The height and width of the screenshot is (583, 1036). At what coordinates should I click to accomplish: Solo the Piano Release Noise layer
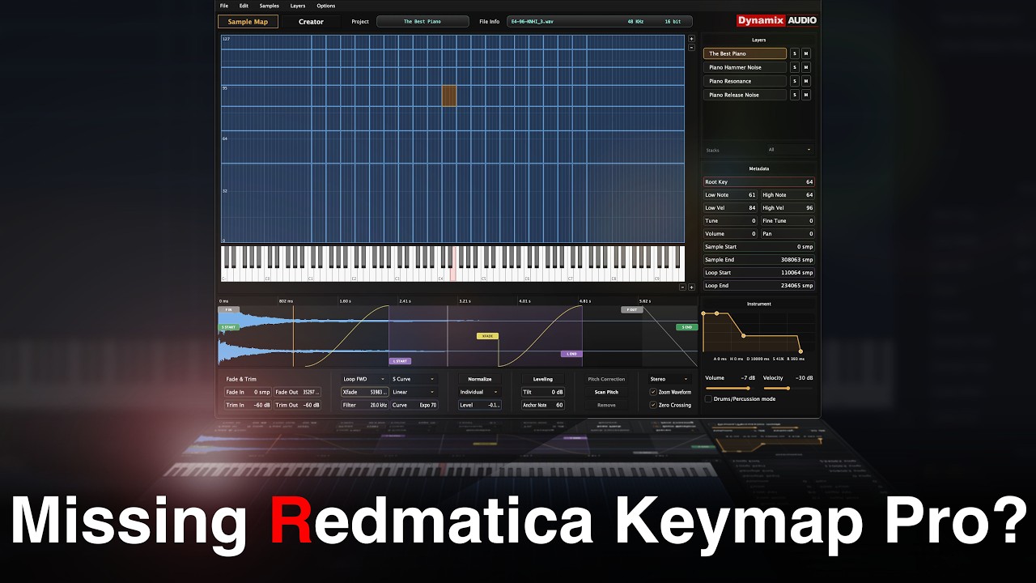795,95
